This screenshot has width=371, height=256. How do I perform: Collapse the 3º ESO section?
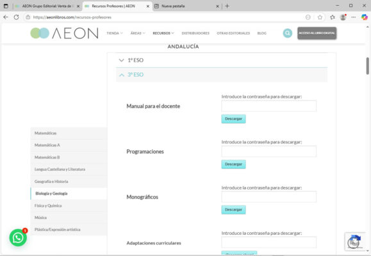(222, 75)
